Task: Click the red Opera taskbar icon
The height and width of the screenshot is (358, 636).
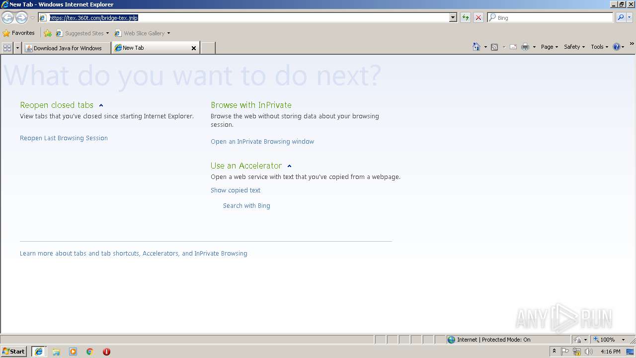Action: point(106,352)
